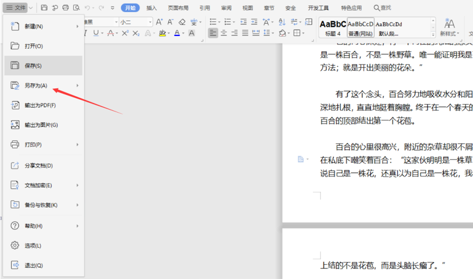
Task: Switch to the 插入 ribbon tab
Action: [152, 8]
